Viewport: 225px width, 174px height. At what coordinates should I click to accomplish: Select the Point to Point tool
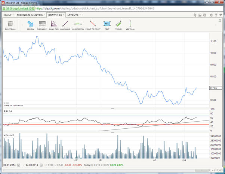[x=93, y=24]
